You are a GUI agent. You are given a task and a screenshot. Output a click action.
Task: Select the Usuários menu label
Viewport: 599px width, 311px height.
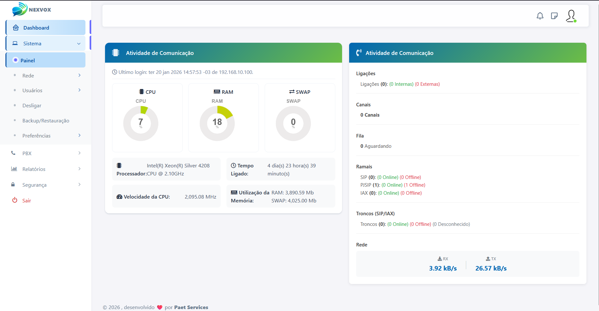pos(32,90)
